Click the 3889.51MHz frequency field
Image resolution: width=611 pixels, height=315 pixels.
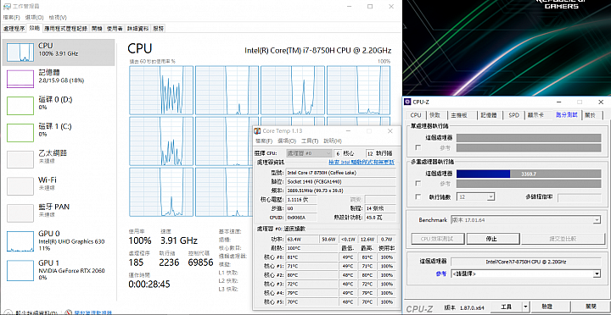coord(340,191)
